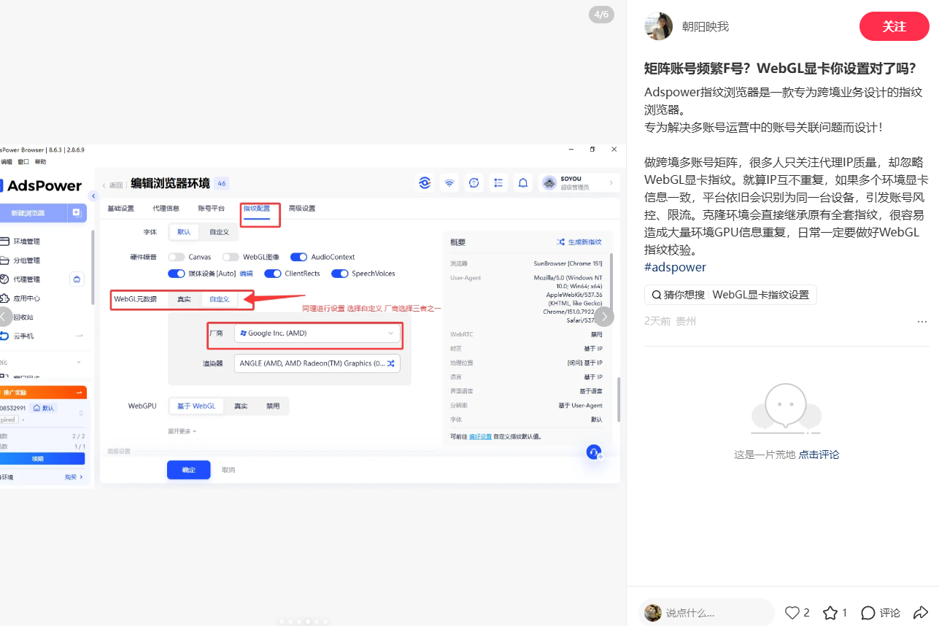This screenshot has width=939, height=626.
Task: Toggle the ClientRects switch
Action: tap(273, 274)
